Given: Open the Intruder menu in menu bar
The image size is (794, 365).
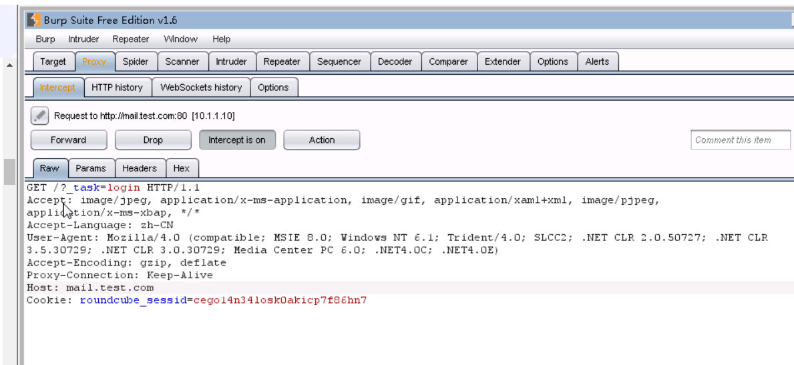Looking at the screenshot, I should pyautogui.click(x=83, y=39).
